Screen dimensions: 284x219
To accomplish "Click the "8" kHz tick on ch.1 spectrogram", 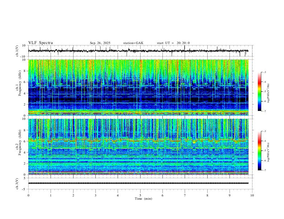I will point(25,71).
